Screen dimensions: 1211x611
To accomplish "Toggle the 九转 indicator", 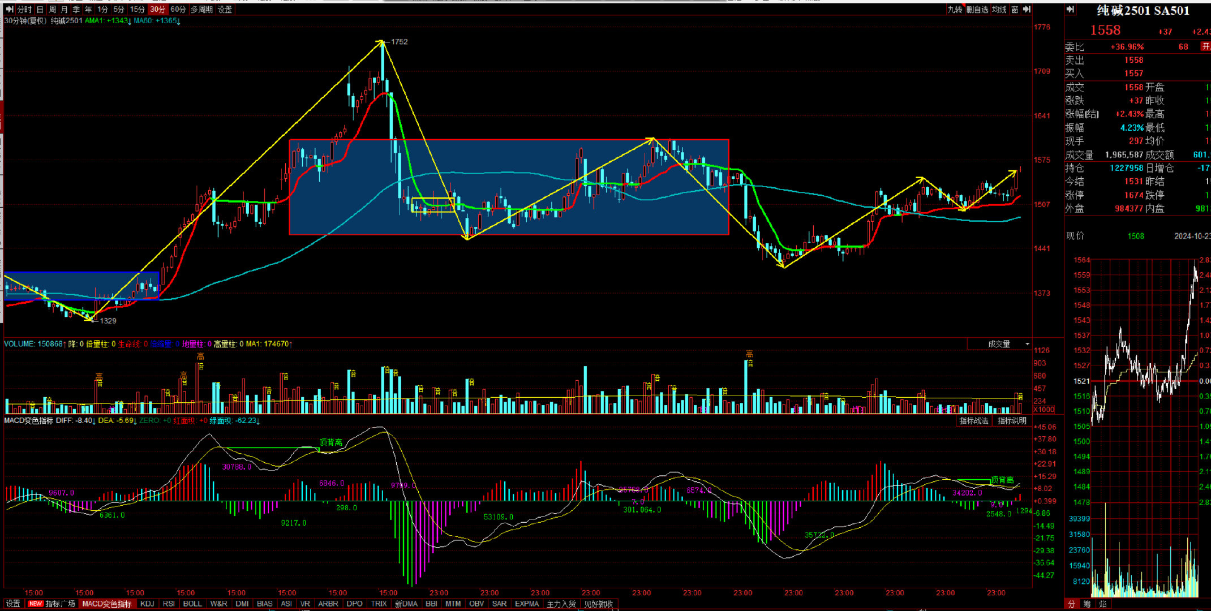I will (x=955, y=10).
